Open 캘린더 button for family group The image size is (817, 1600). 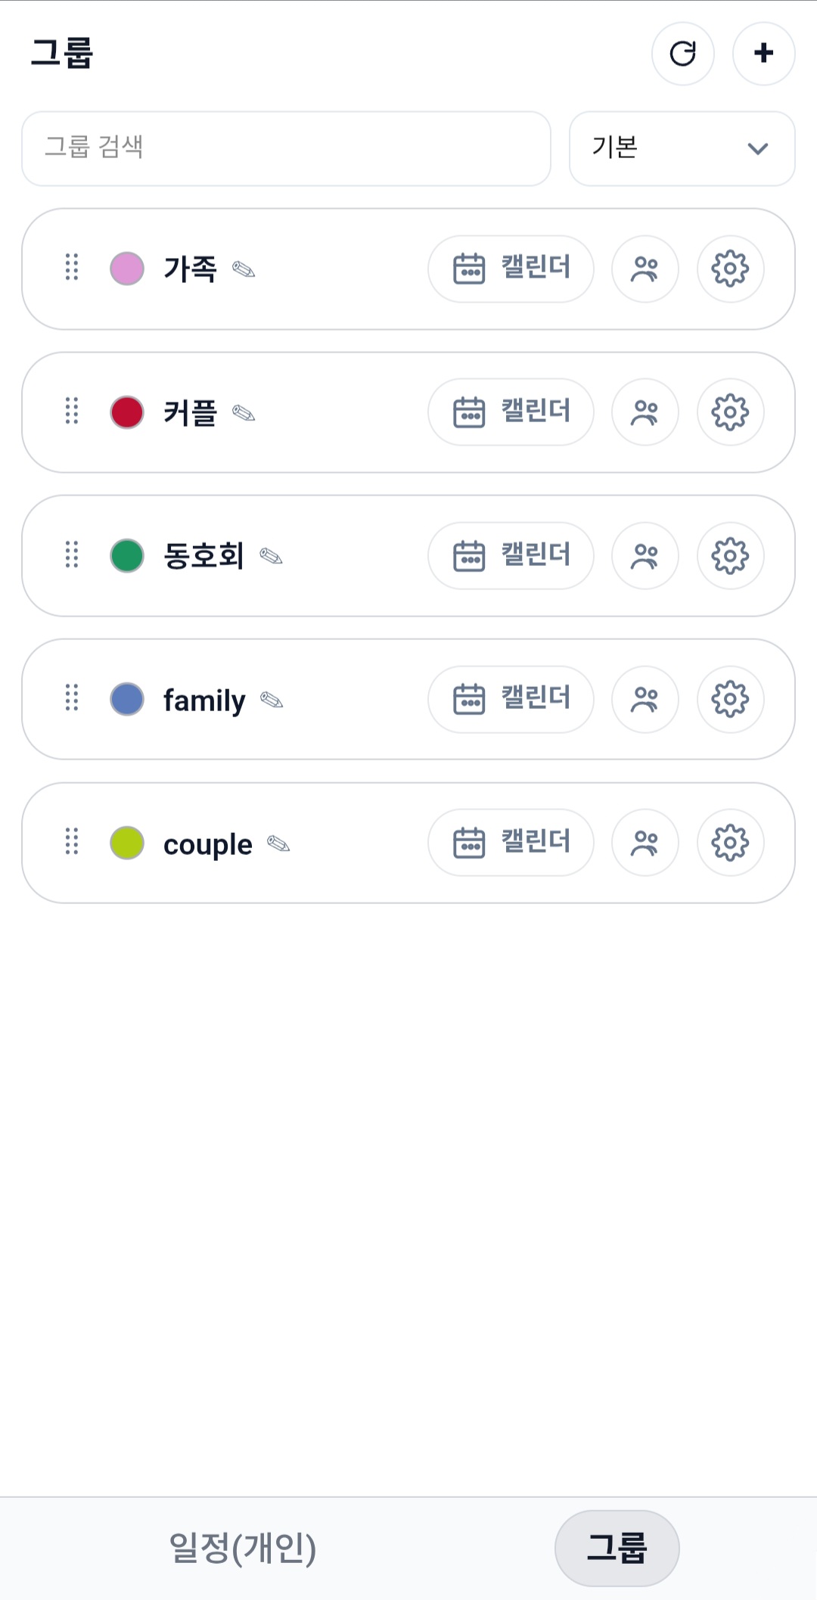[x=511, y=700]
